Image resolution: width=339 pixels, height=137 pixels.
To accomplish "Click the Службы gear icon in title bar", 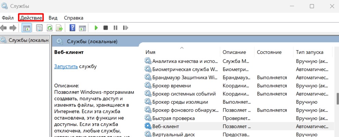I will (4, 5).
